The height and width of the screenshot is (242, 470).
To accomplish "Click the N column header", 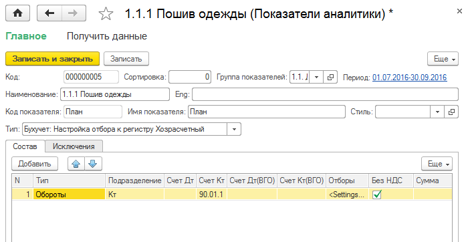I will click(23, 180).
